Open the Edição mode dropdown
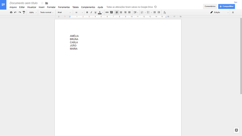 click(x=219, y=12)
